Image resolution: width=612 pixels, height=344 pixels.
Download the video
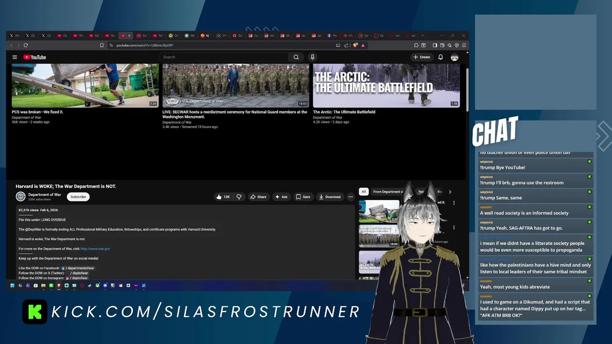tap(329, 197)
